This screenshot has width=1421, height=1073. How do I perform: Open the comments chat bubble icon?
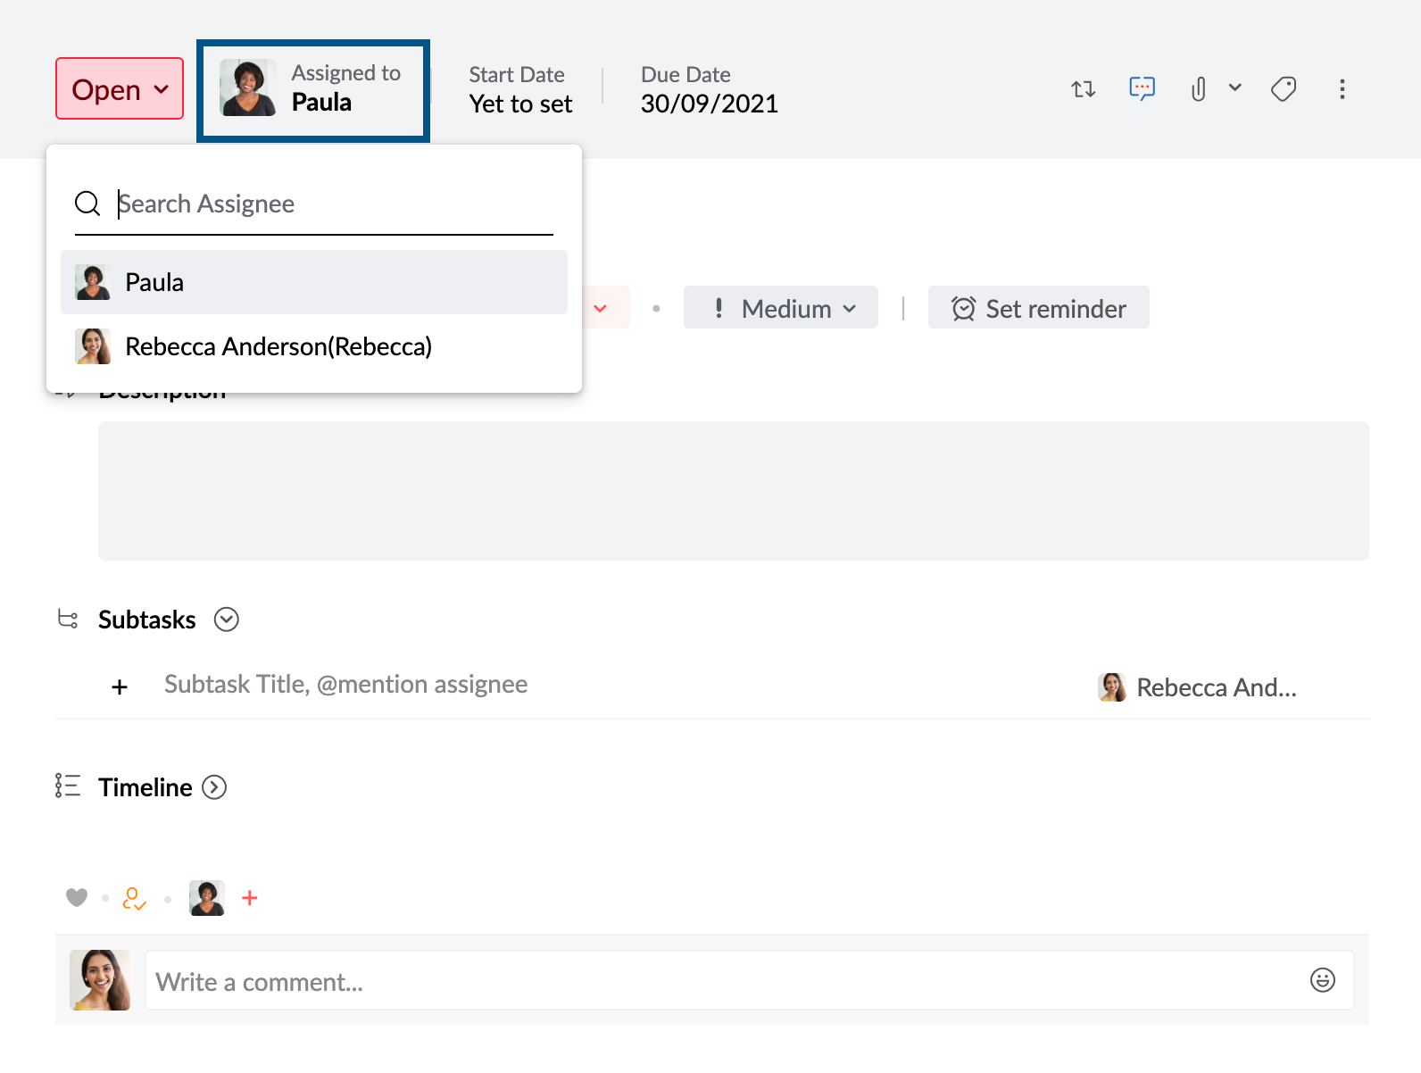pos(1142,88)
